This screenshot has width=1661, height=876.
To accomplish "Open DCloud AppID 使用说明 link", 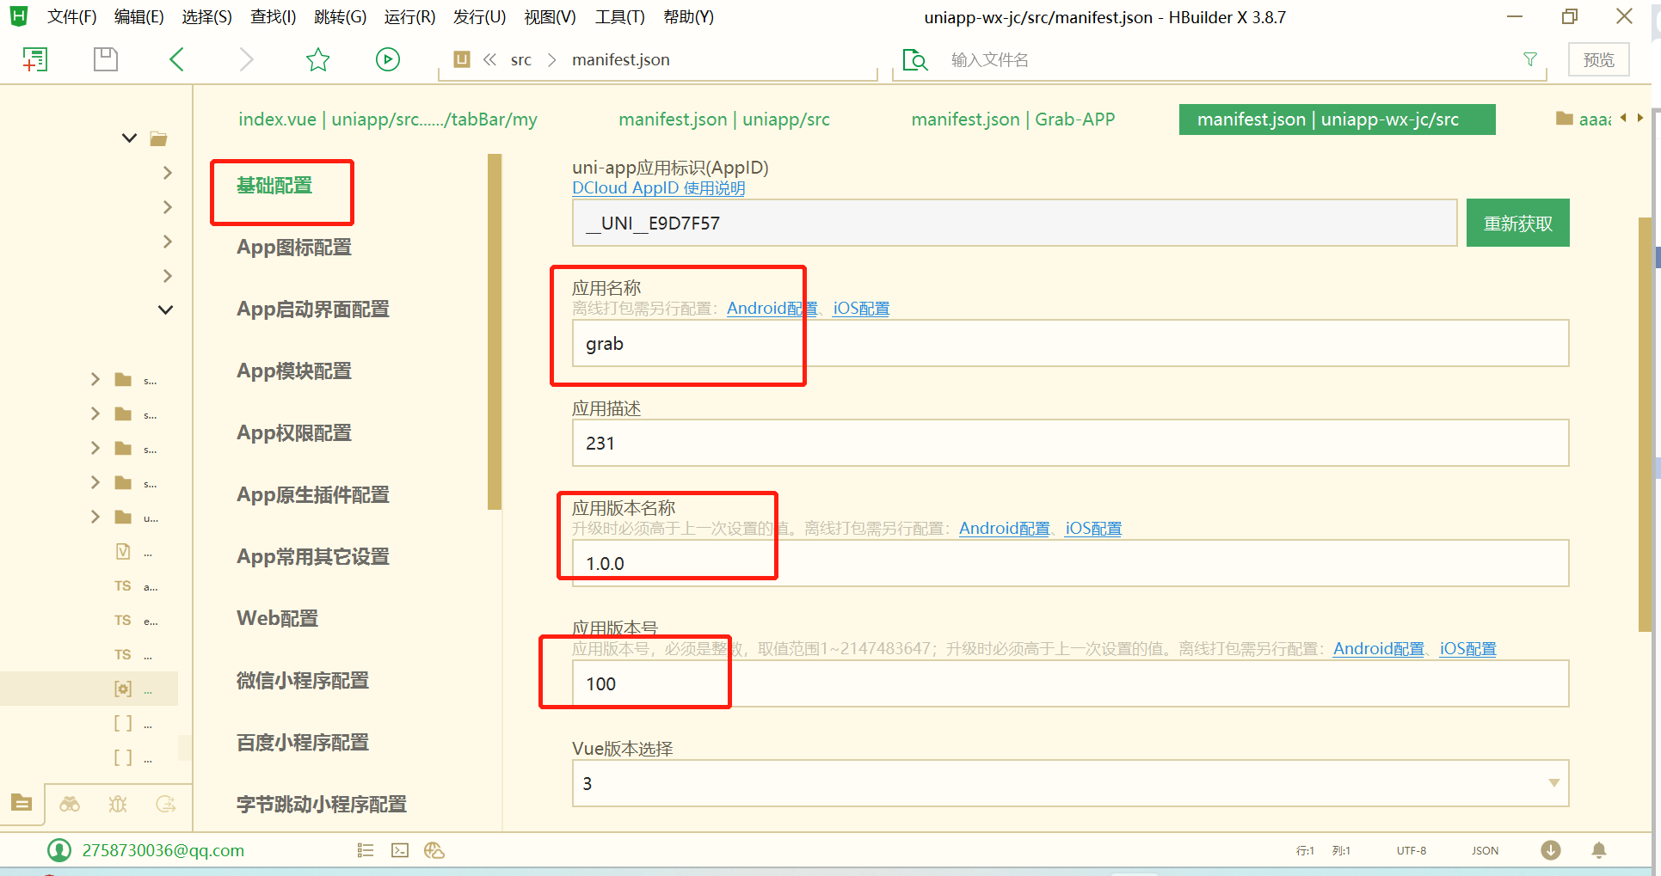I will point(659,188).
